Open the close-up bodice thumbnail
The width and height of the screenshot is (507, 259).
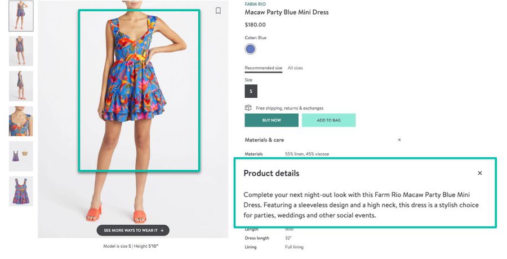21,121
